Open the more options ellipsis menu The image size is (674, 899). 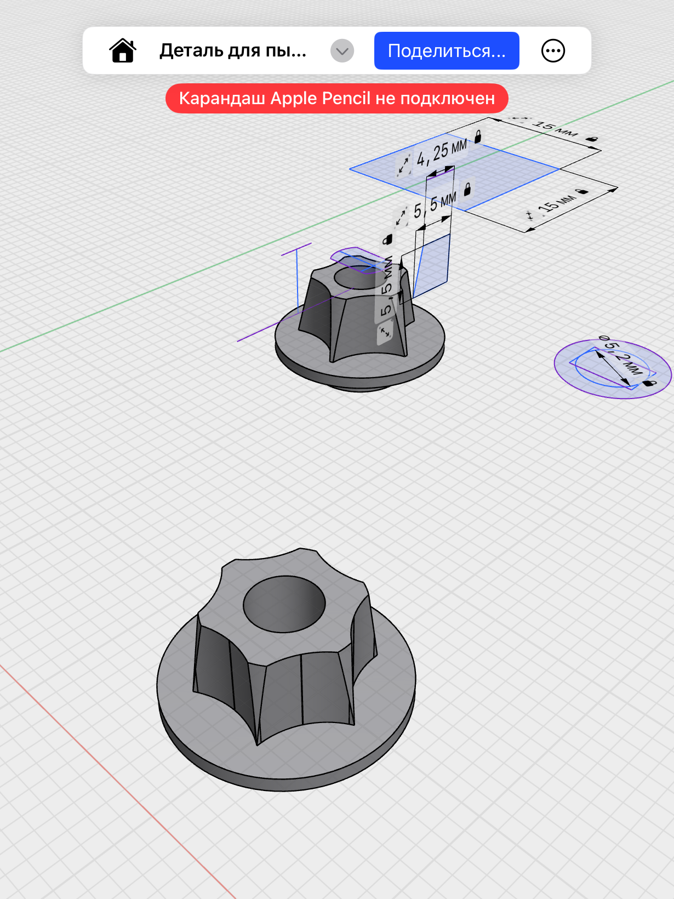point(553,51)
